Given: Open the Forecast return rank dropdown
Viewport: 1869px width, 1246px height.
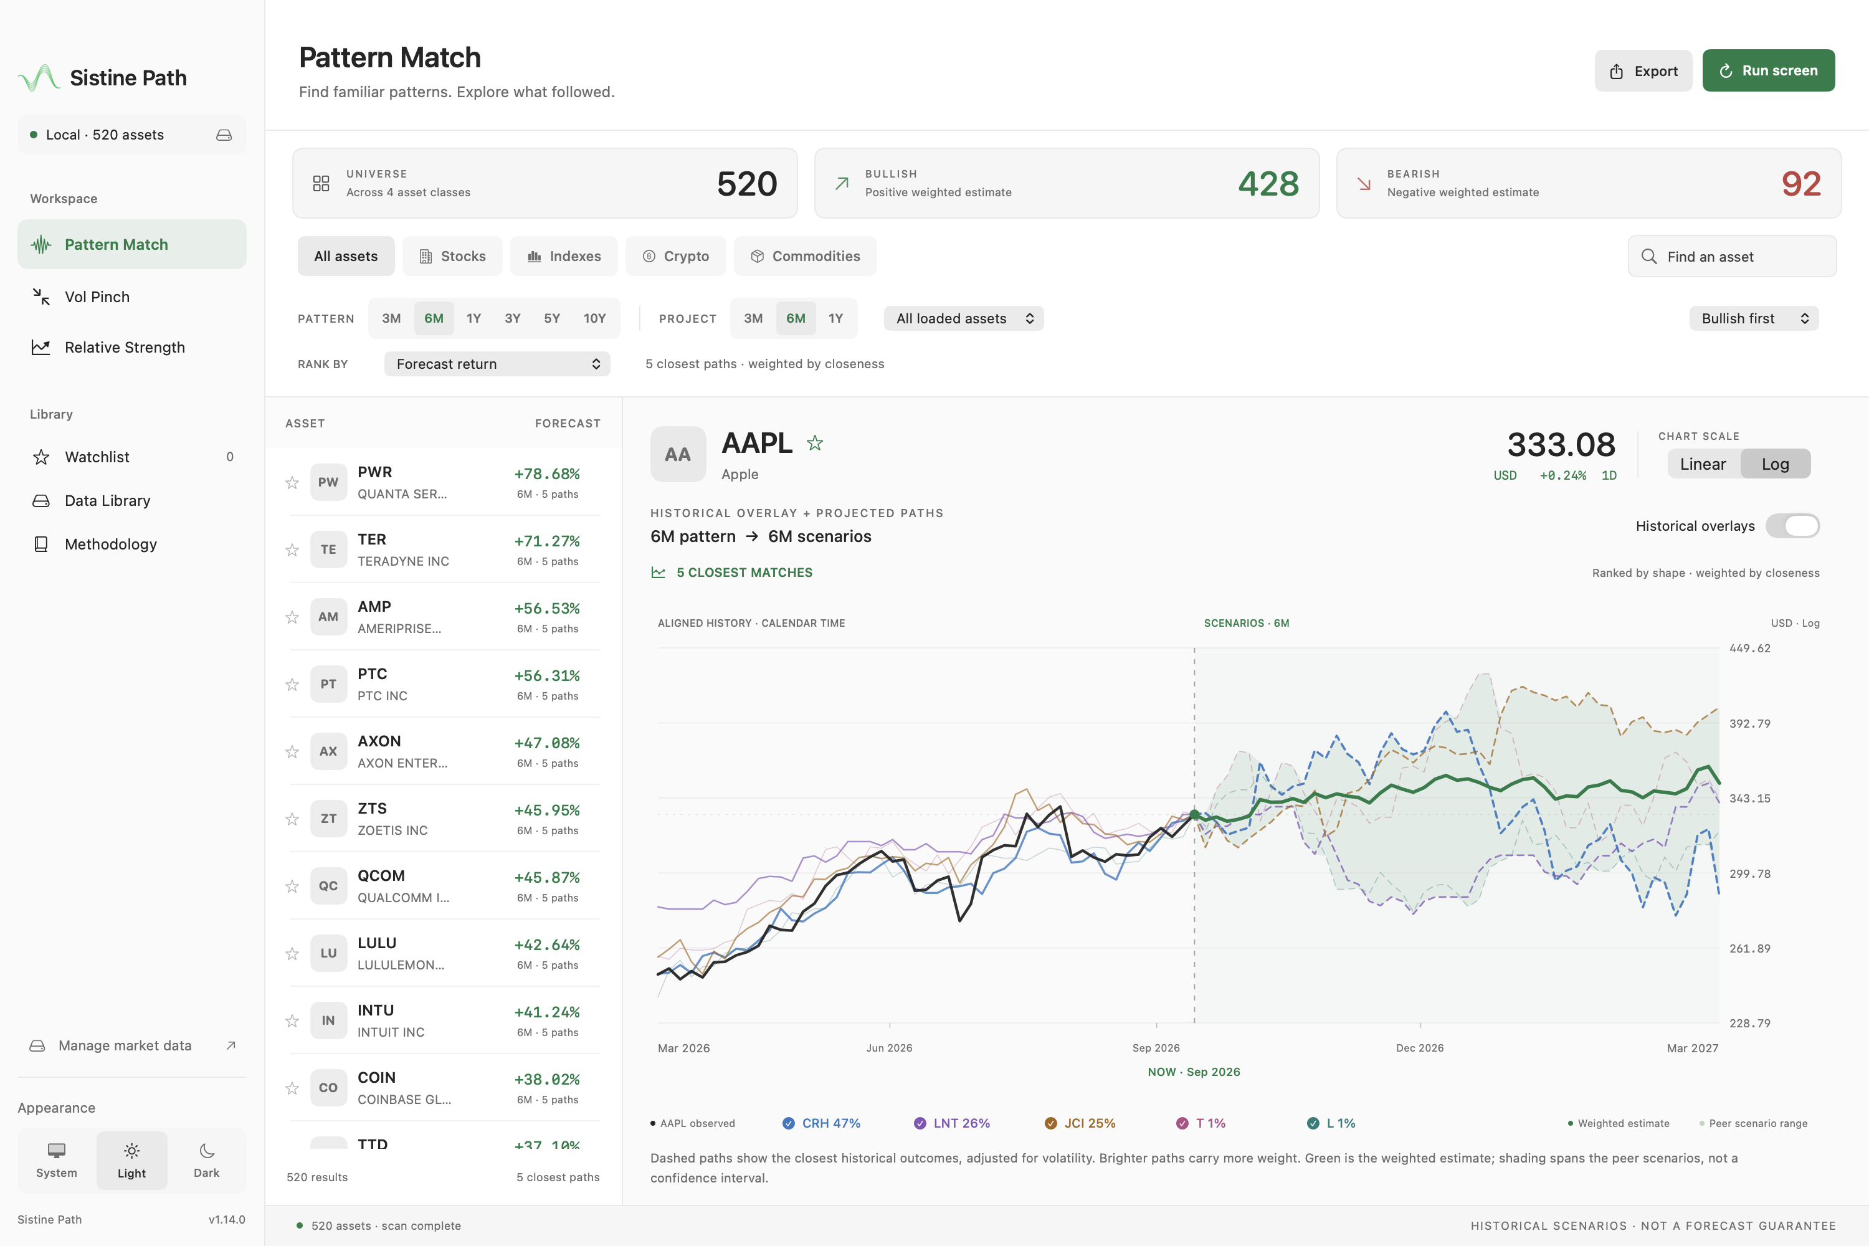Looking at the screenshot, I should (x=497, y=364).
